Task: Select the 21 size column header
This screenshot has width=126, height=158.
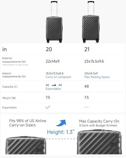Action: 87,49
